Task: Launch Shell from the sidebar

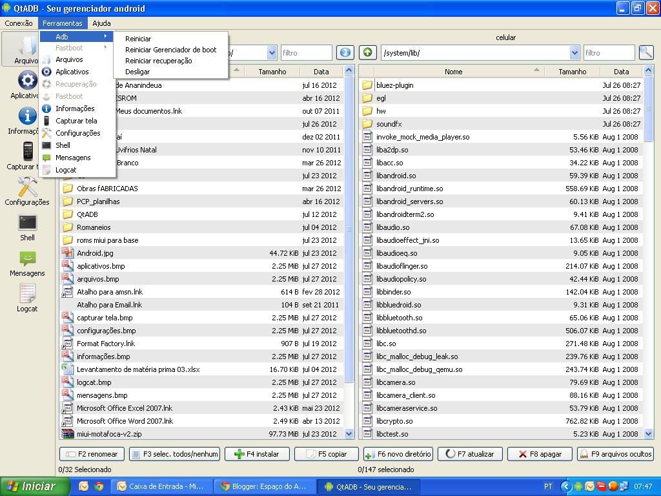Action: [x=27, y=222]
